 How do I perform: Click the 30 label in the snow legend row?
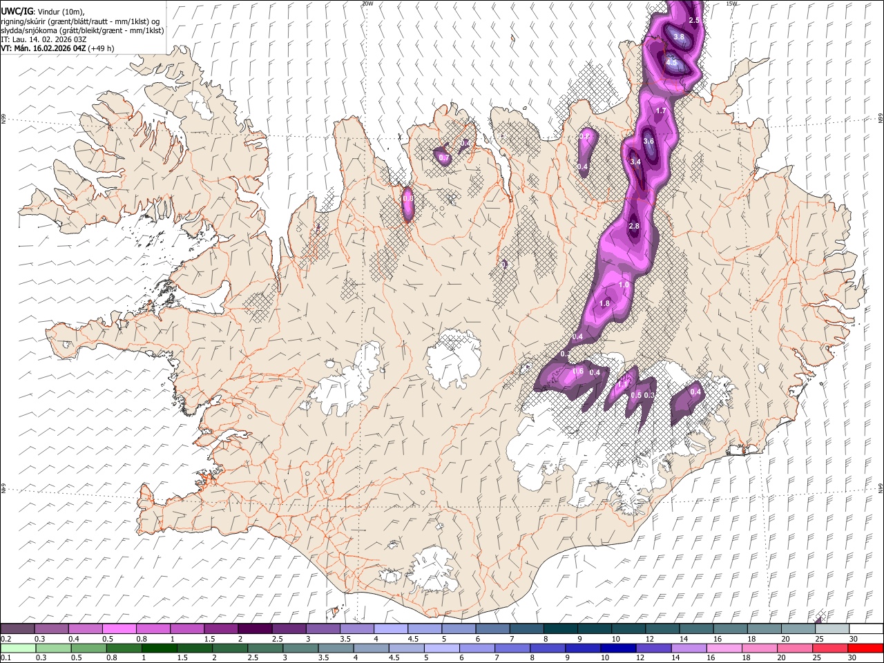(x=854, y=639)
